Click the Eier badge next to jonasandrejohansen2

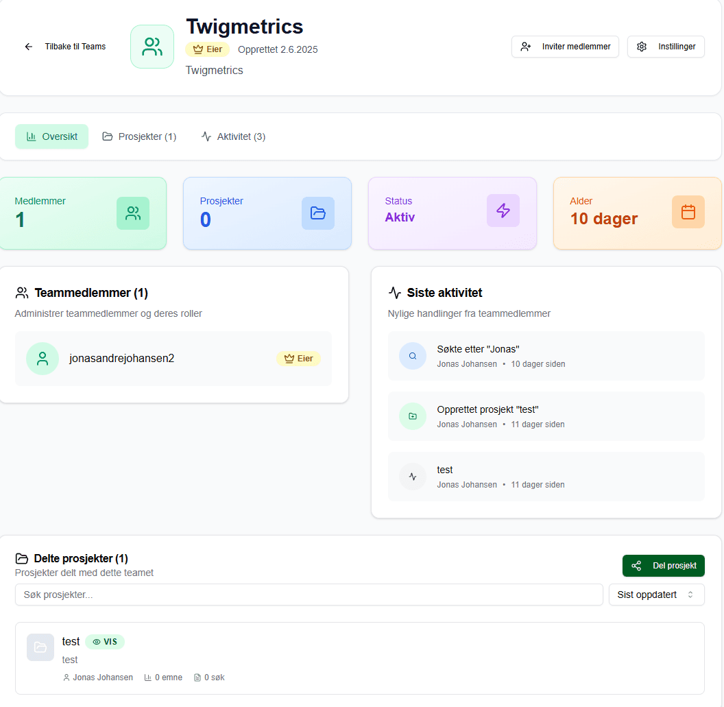point(298,359)
